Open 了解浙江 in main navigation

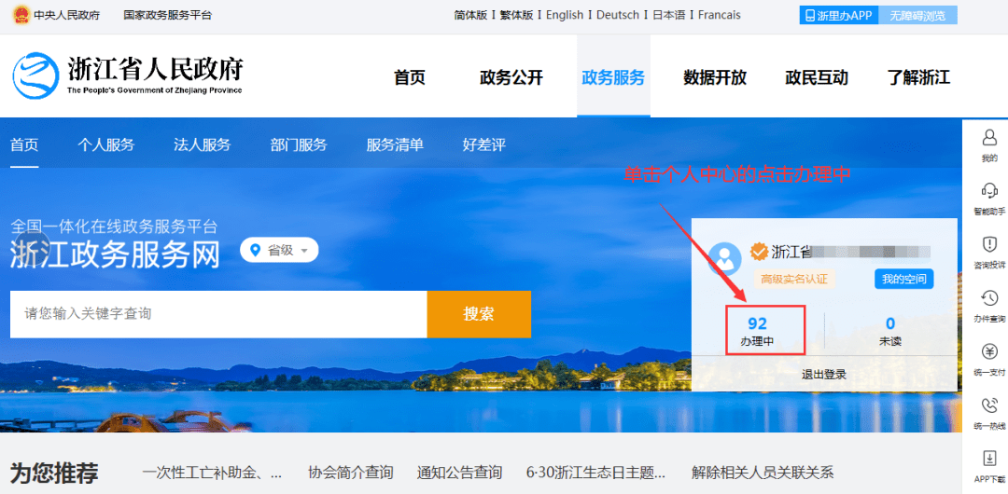(918, 77)
